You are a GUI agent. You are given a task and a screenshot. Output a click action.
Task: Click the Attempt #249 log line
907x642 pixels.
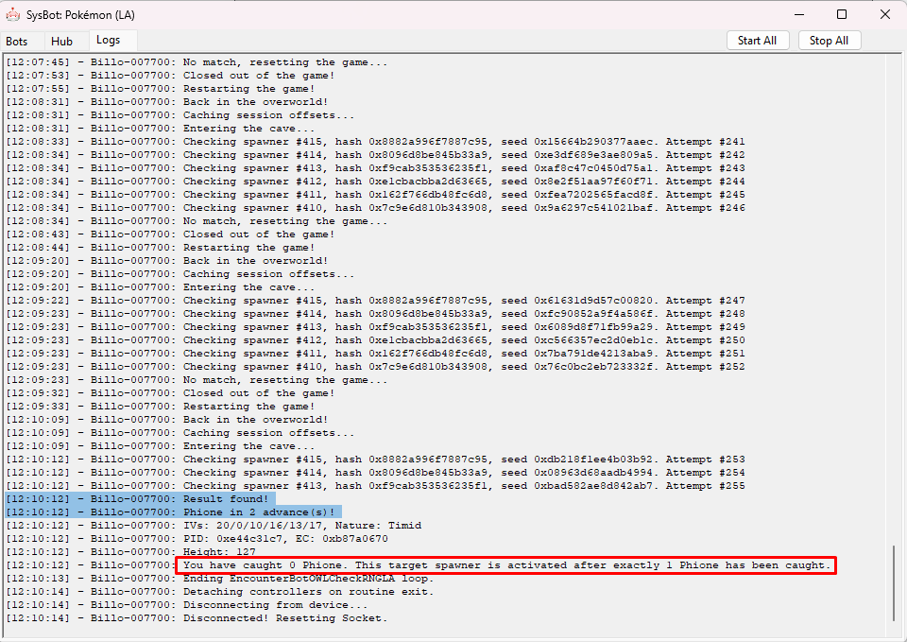coord(375,327)
